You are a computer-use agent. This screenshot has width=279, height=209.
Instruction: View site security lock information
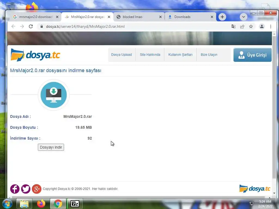42,26
